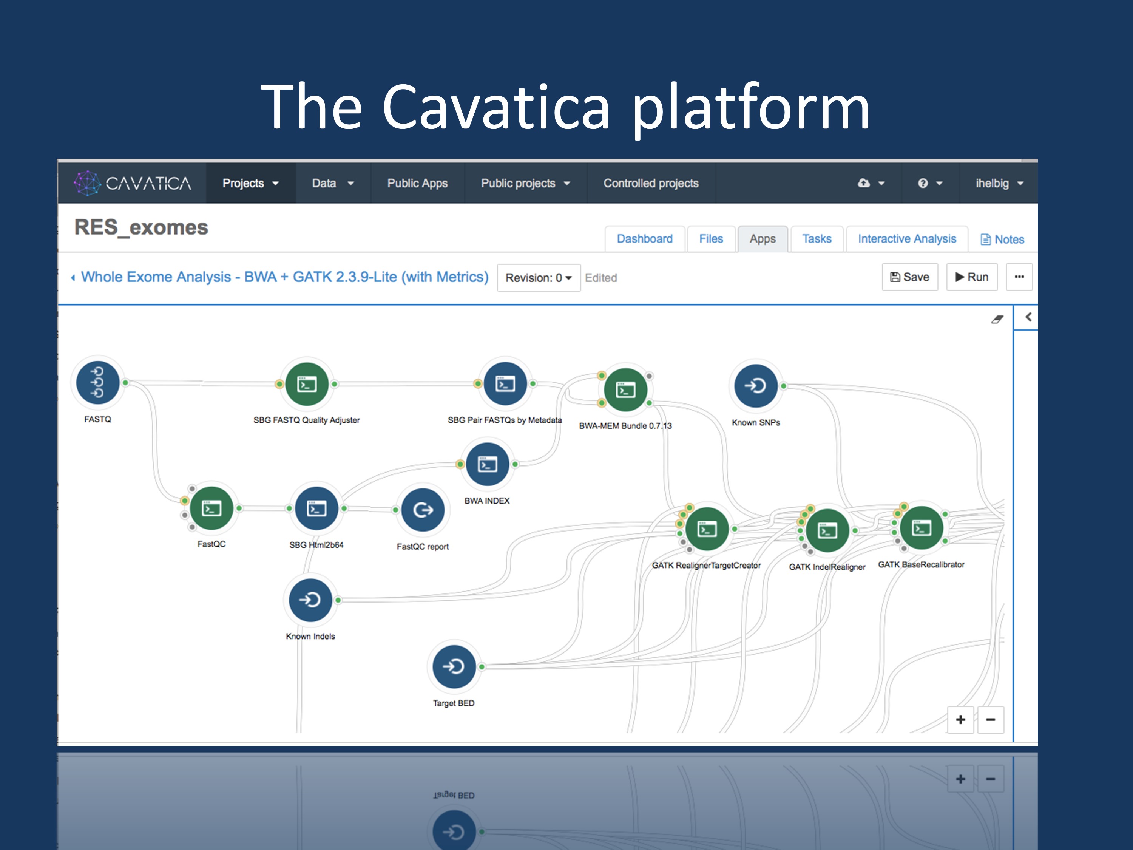The height and width of the screenshot is (850, 1133).
Task: Select the Target BED input node
Action: (454, 666)
